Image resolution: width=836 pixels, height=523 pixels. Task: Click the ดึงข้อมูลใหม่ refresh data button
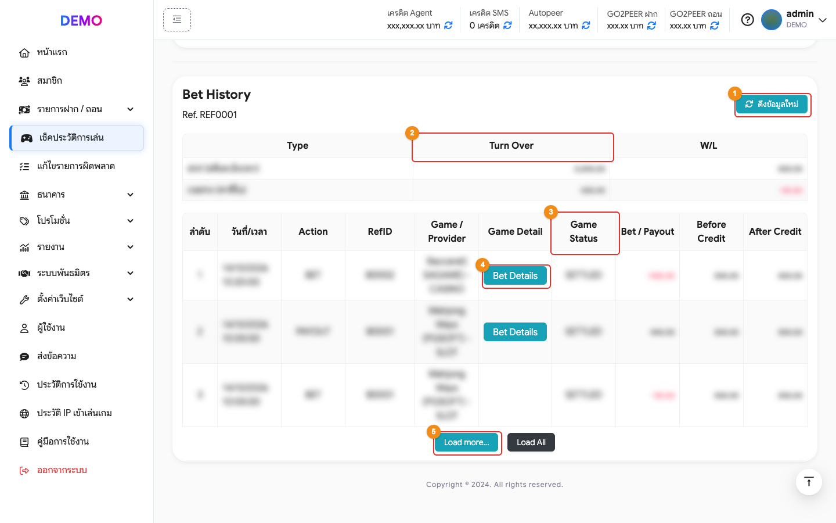point(772,104)
